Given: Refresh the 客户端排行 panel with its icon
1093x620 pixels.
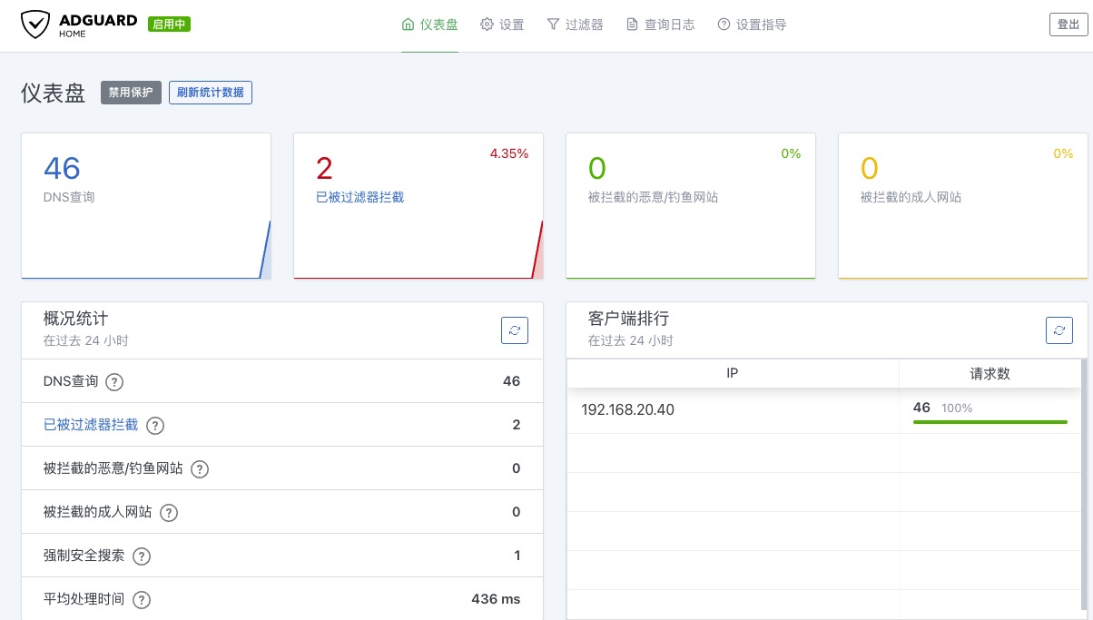Looking at the screenshot, I should [1059, 330].
